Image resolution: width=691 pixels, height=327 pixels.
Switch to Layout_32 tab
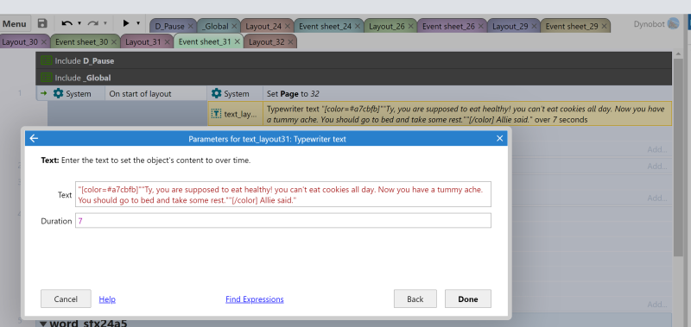(x=267, y=42)
